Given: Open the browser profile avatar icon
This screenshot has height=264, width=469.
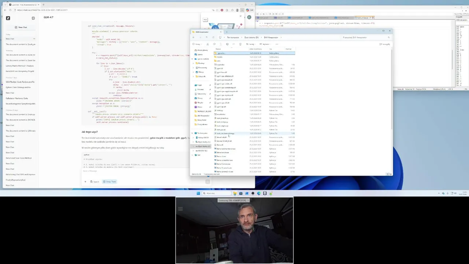Looking at the screenshot, I should (237, 10).
